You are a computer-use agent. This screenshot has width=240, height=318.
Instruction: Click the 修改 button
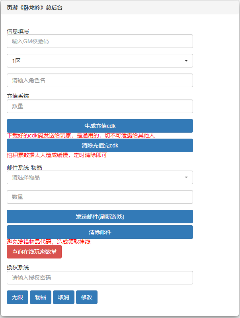coord(87,297)
